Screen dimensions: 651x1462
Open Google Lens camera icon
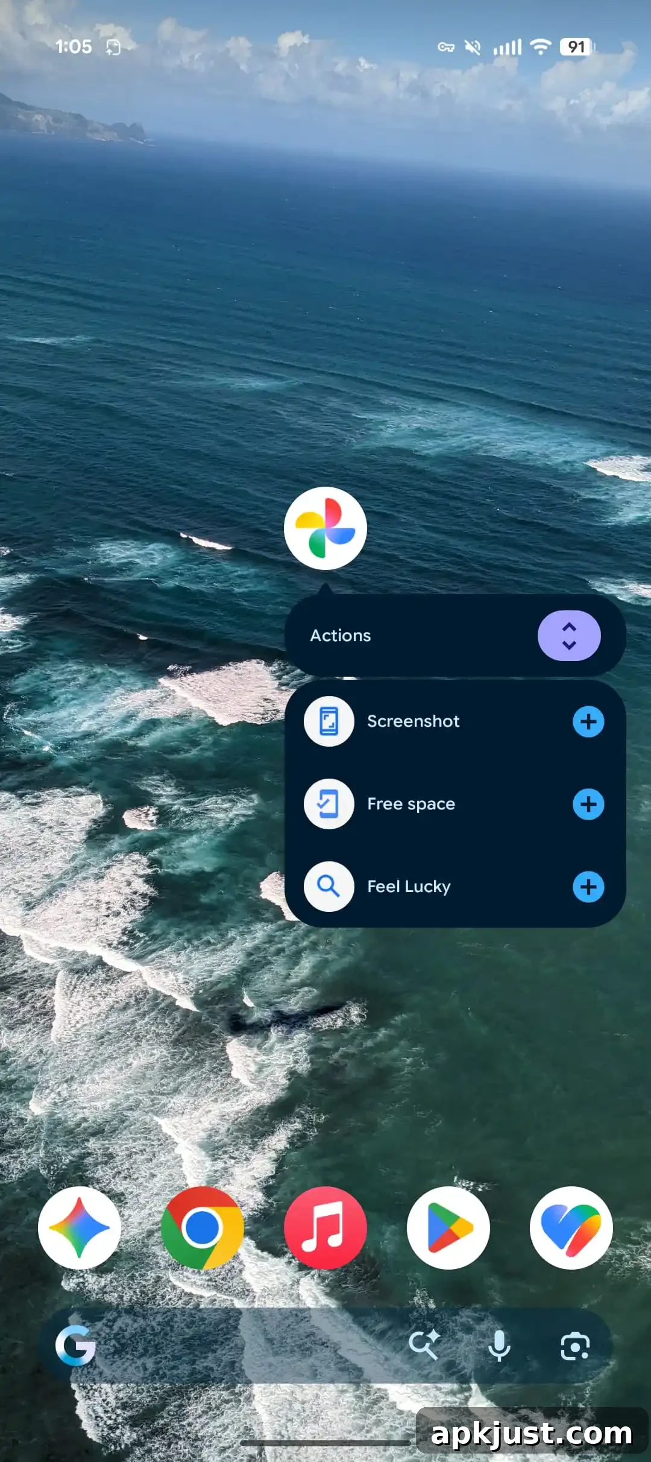click(575, 1346)
